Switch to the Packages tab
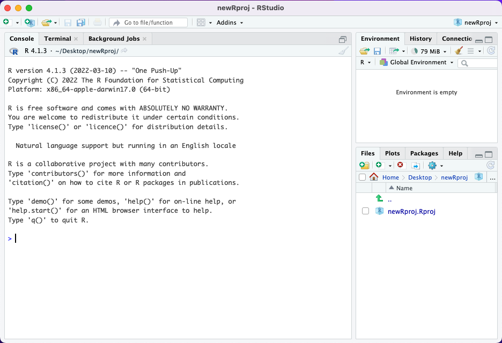The width and height of the screenshot is (502, 343). pos(424,153)
